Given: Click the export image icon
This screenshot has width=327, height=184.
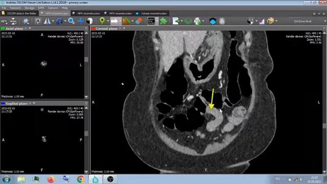Looking at the screenshot, I should point(176,21).
